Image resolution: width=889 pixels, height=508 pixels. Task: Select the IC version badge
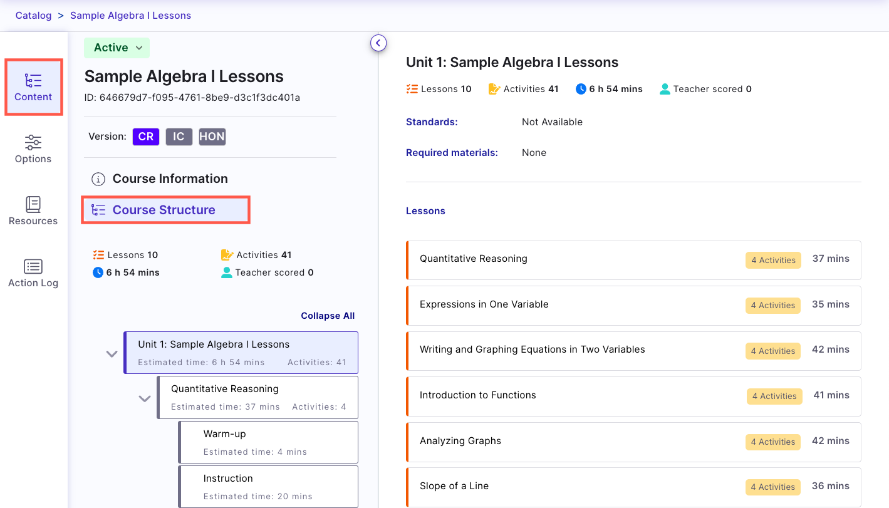[x=179, y=137]
